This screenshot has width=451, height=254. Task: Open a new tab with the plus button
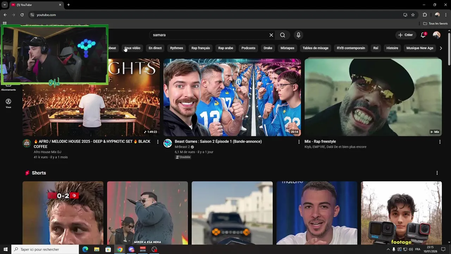coord(68,5)
